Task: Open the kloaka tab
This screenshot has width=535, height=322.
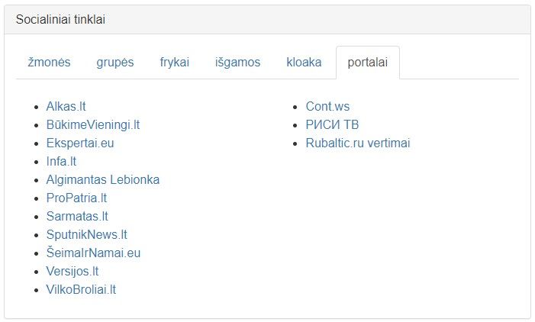Action: 304,63
